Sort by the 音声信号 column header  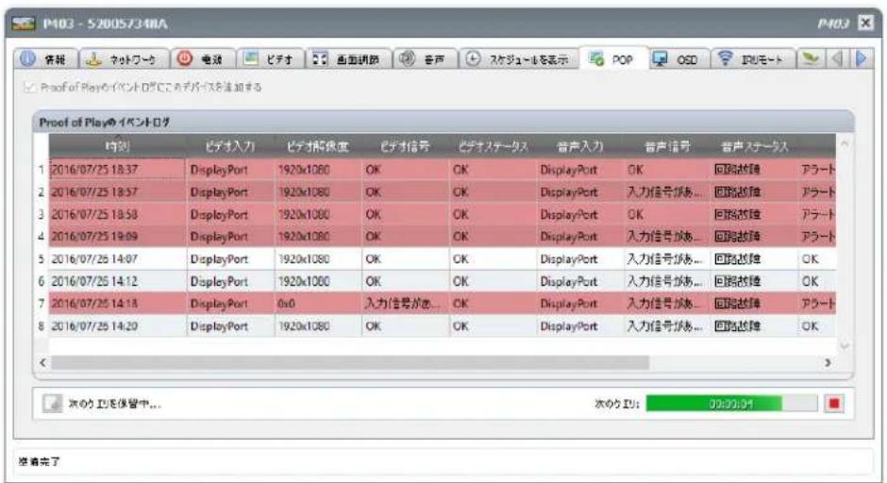667,146
